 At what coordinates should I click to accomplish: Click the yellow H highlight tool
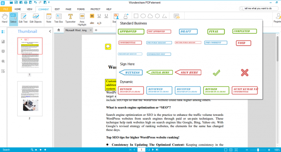92,16
